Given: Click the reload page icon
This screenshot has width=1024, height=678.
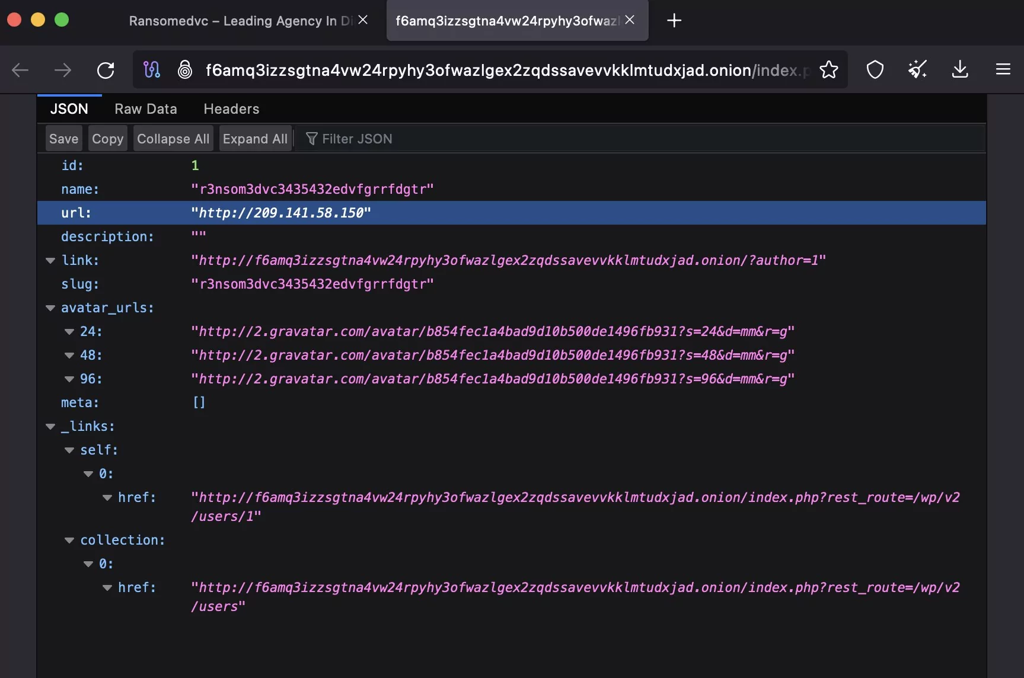Looking at the screenshot, I should tap(106, 71).
